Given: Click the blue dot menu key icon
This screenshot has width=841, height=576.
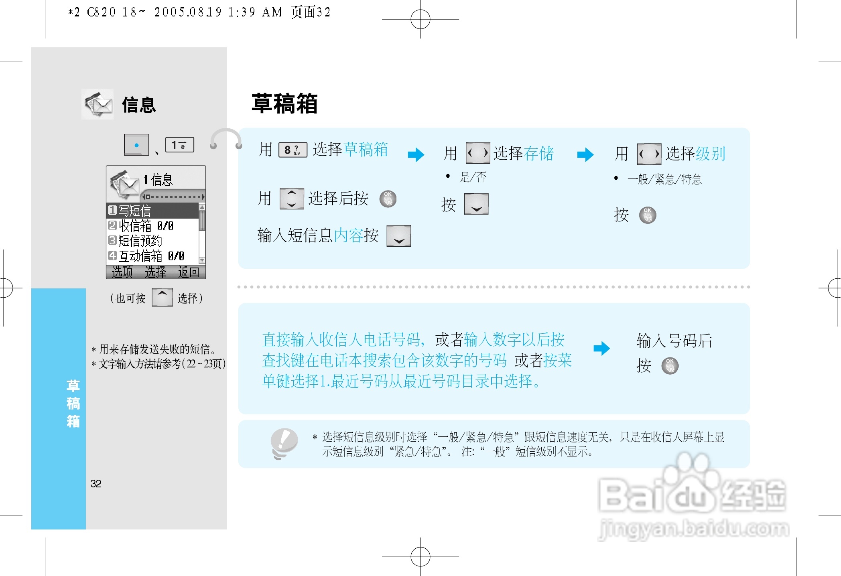Looking at the screenshot, I should click(136, 145).
